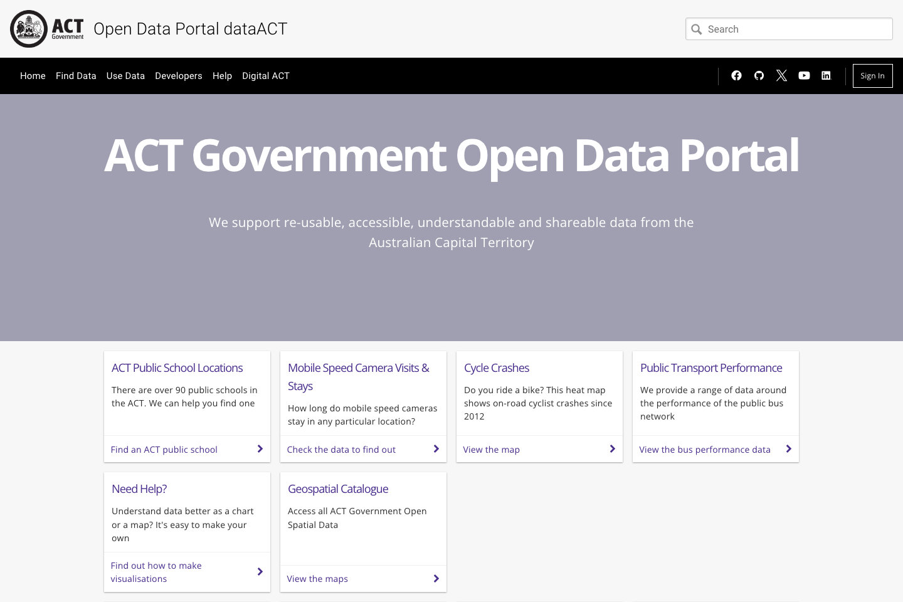Click the LinkedIn icon
Screen dimensions: 903x602
pyautogui.click(x=826, y=75)
